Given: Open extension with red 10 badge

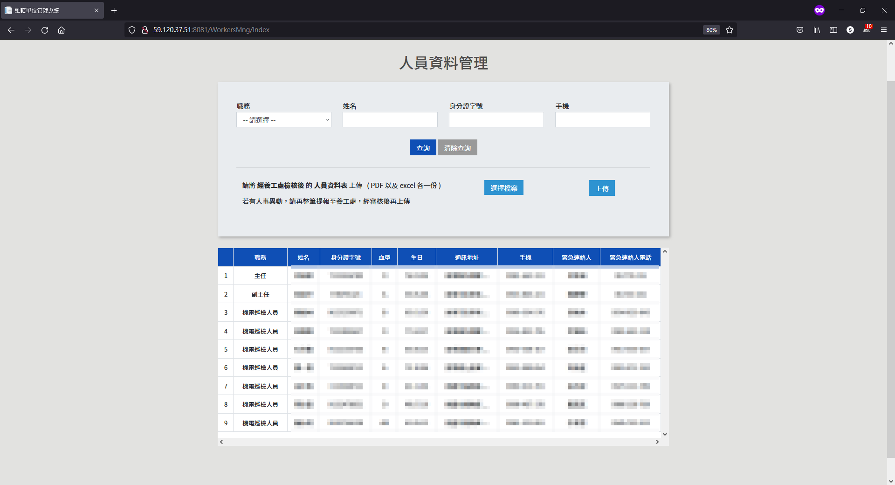Looking at the screenshot, I should click(x=867, y=29).
